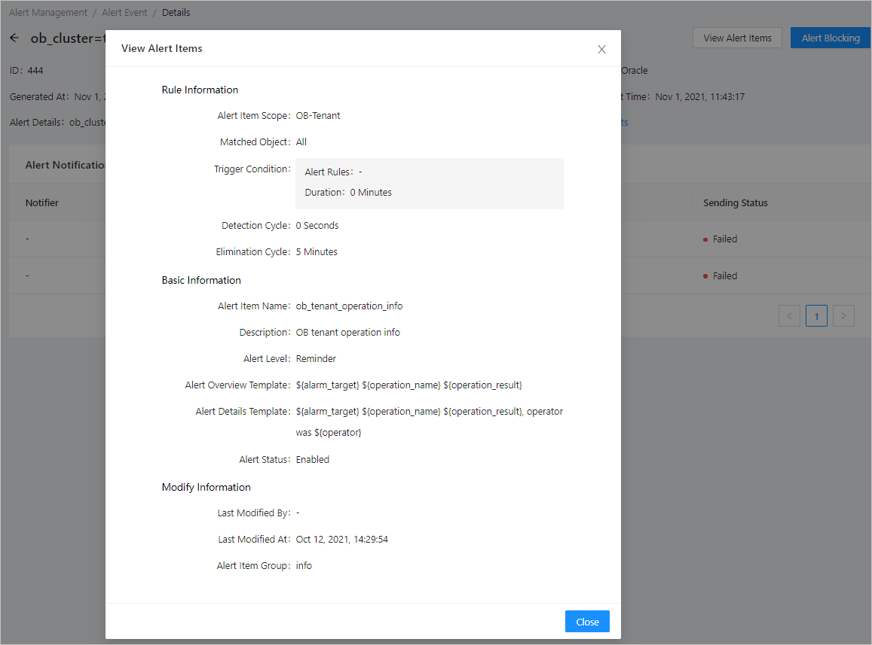
Task: Click the back arrow beside the ob_cluster title
Action: (x=14, y=38)
